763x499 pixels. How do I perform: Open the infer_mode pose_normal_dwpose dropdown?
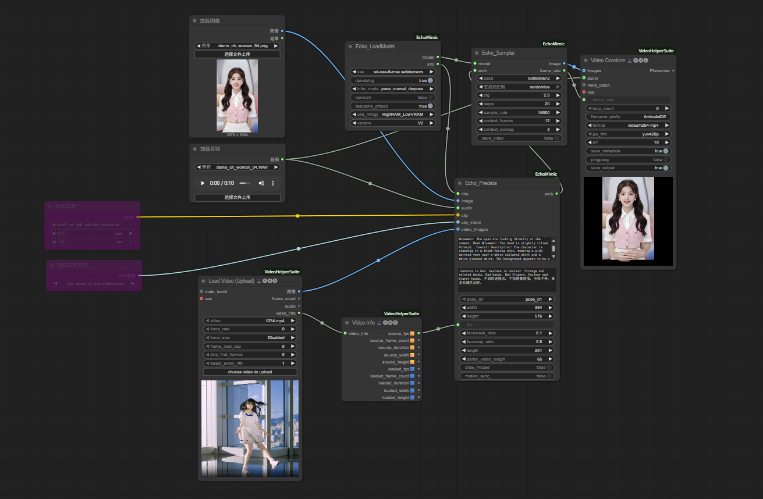(393, 89)
